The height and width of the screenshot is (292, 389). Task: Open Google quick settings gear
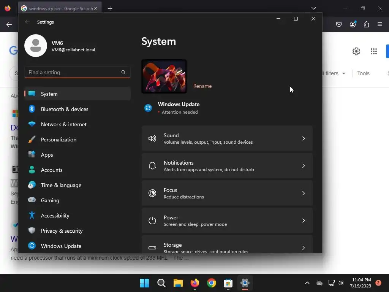tap(356, 51)
